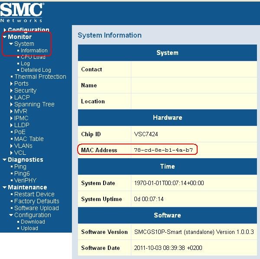
Task: Select Configuration under Maintenance
Action: pyautogui.click(x=32, y=215)
